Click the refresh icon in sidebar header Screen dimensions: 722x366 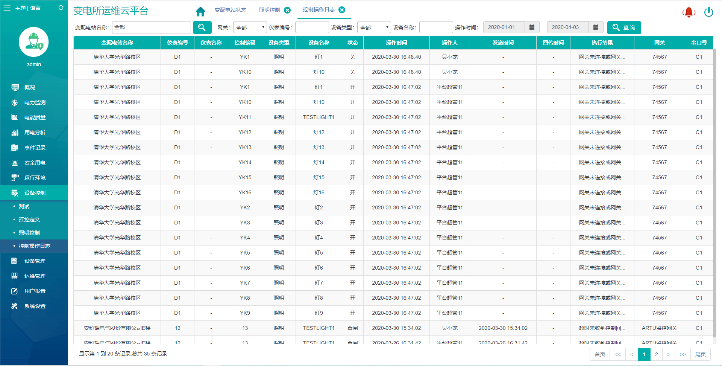pyautogui.click(x=61, y=8)
